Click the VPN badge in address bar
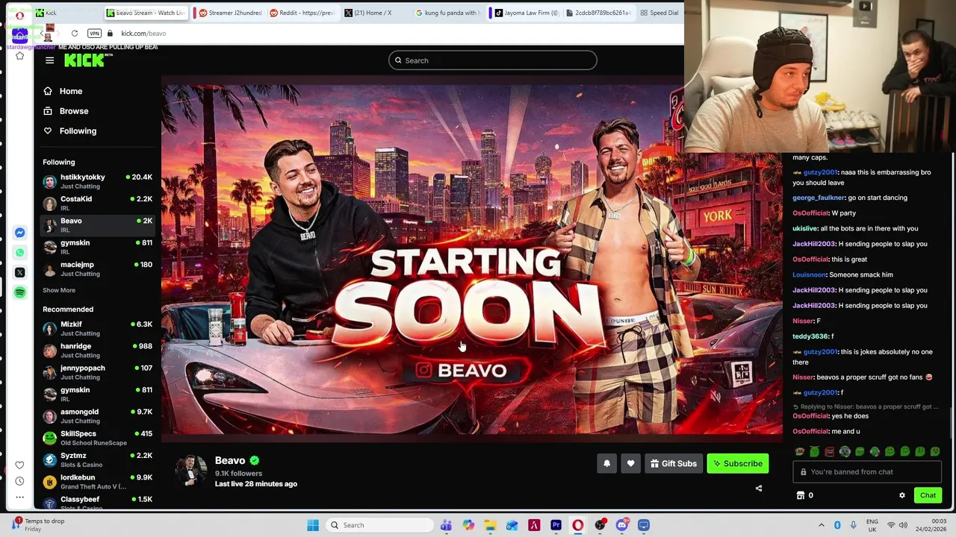 pyautogui.click(x=94, y=34)
